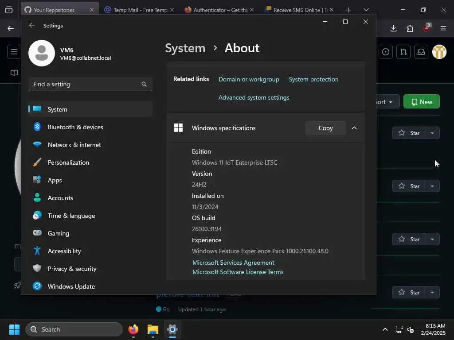Open Apps settings category
The width and height of the screenshot is (454, 340).
[90, 180]
